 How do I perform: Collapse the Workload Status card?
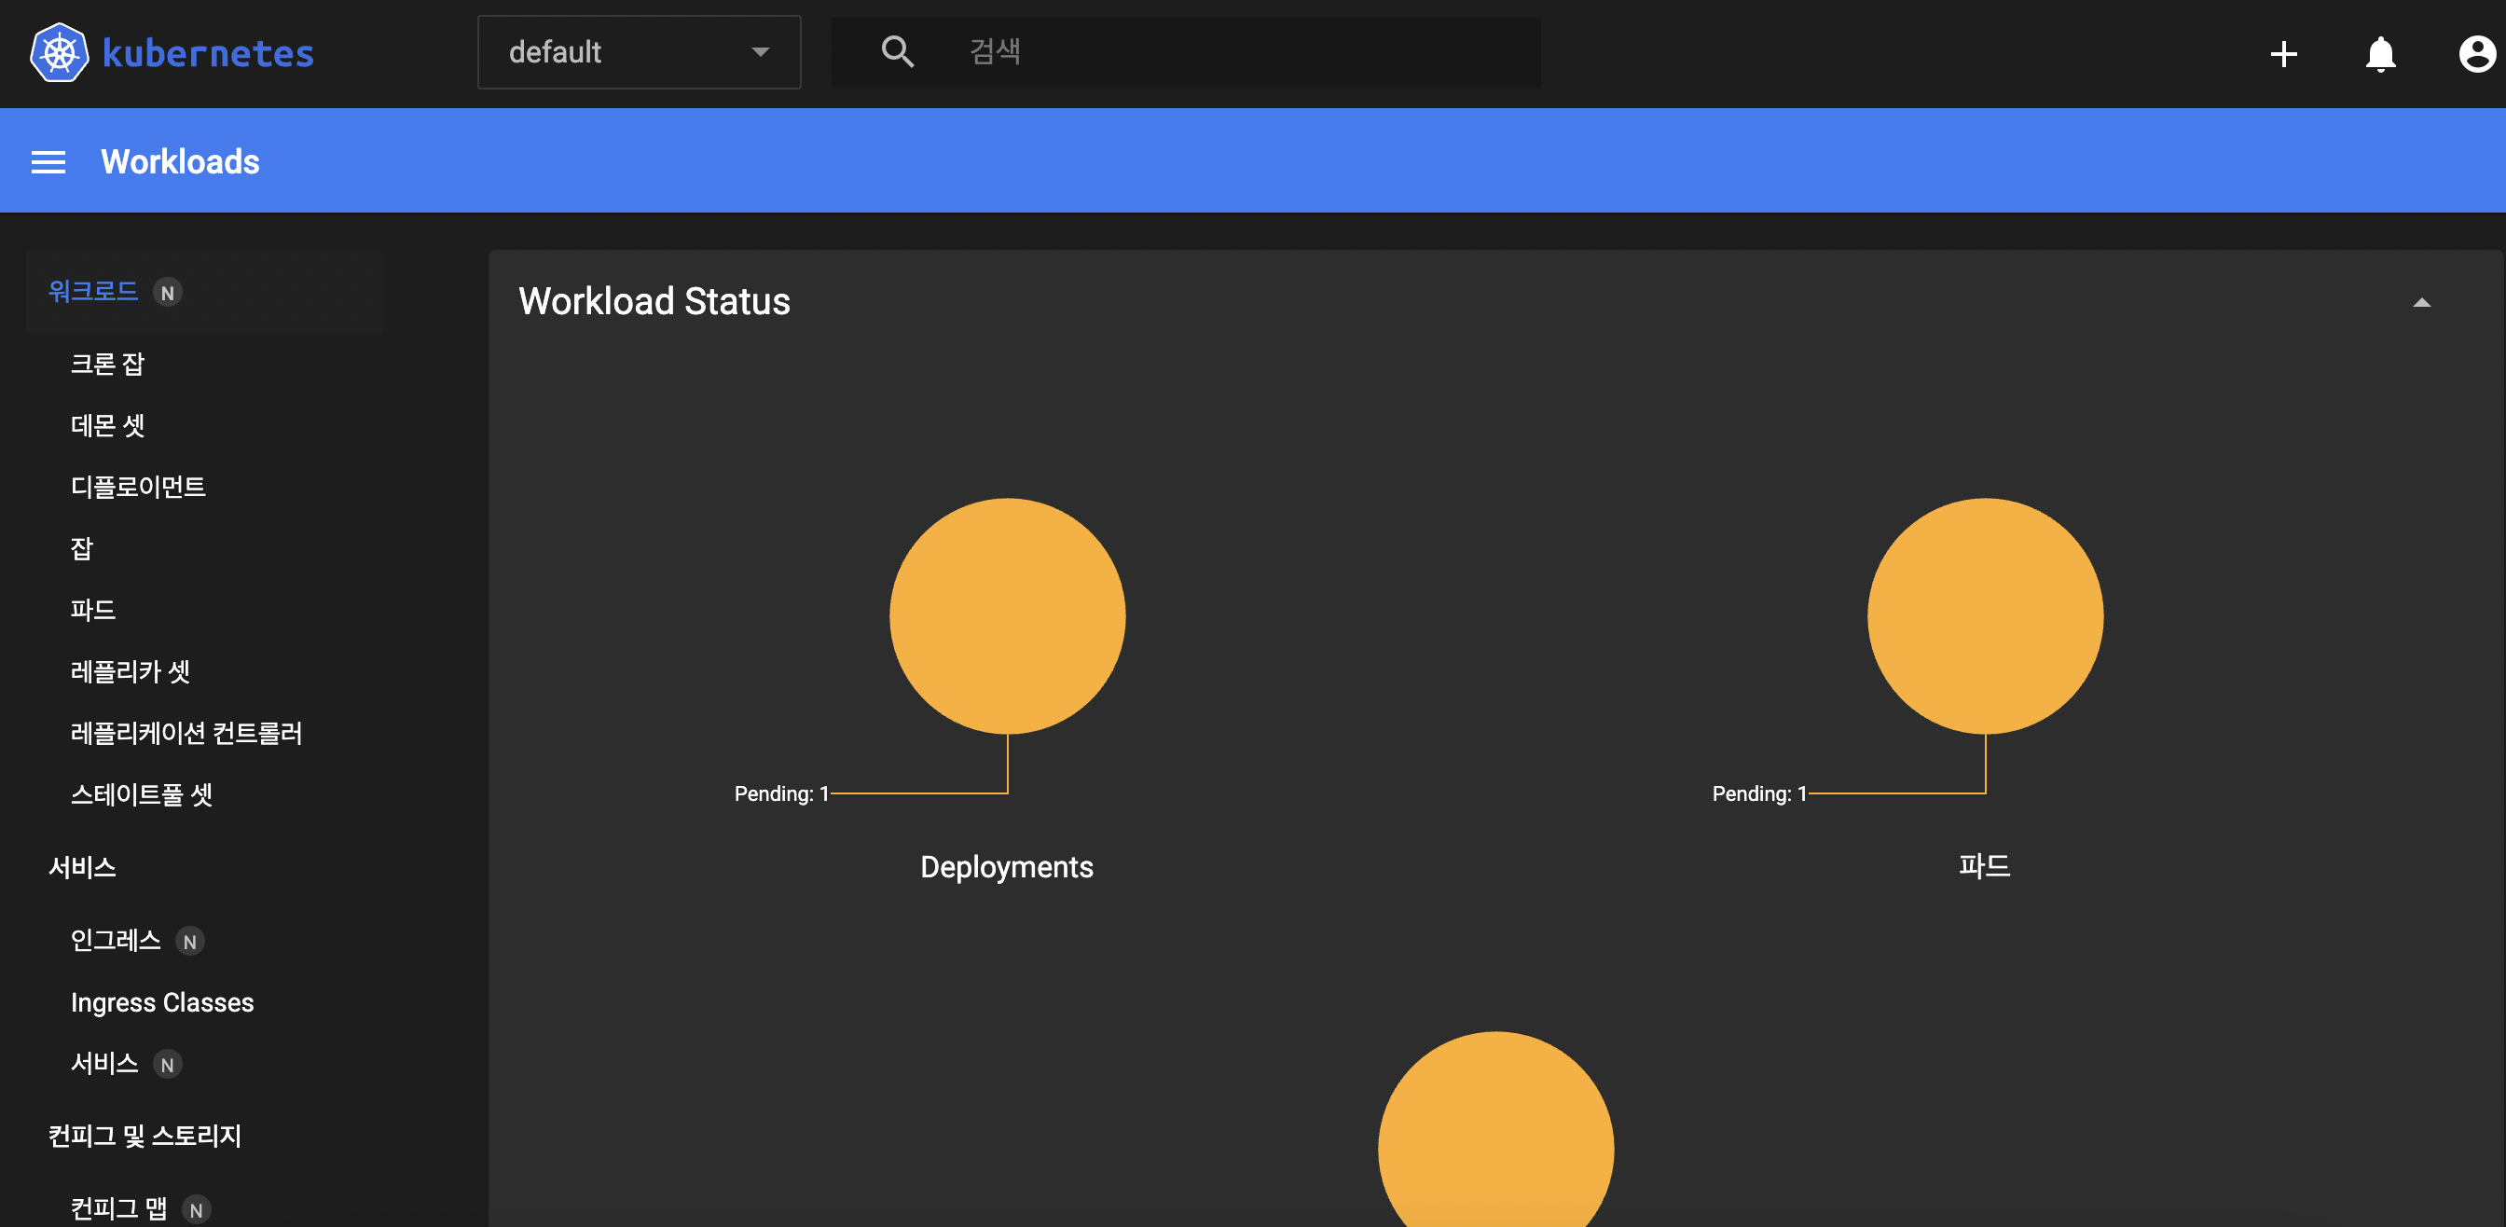click(2421, 303)
